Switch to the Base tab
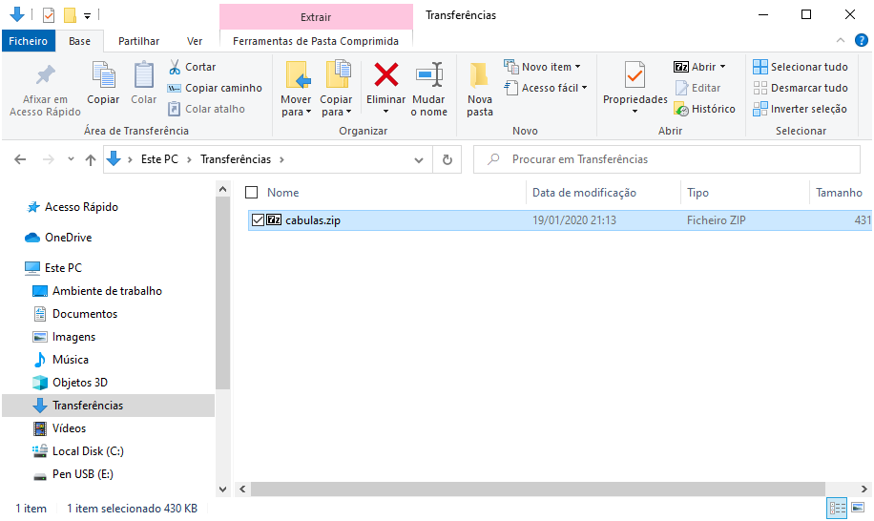Viewport: 874px width, 521px height. pos(80,41)
